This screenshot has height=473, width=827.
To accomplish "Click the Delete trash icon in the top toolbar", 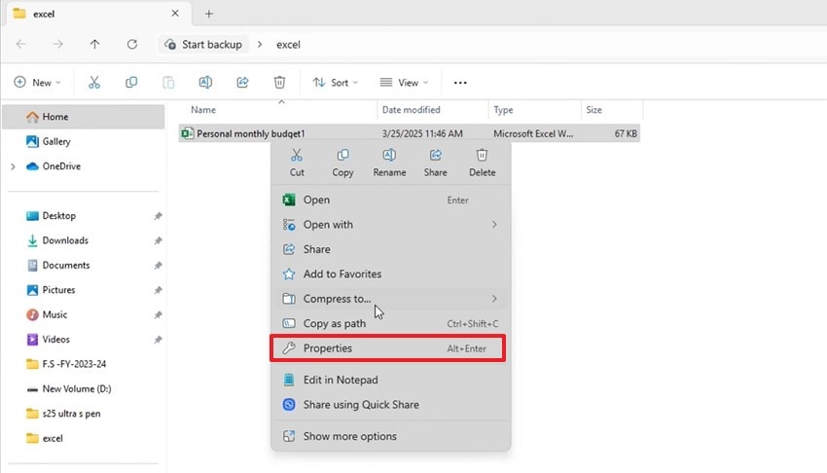I will click(x=279, y=83).
